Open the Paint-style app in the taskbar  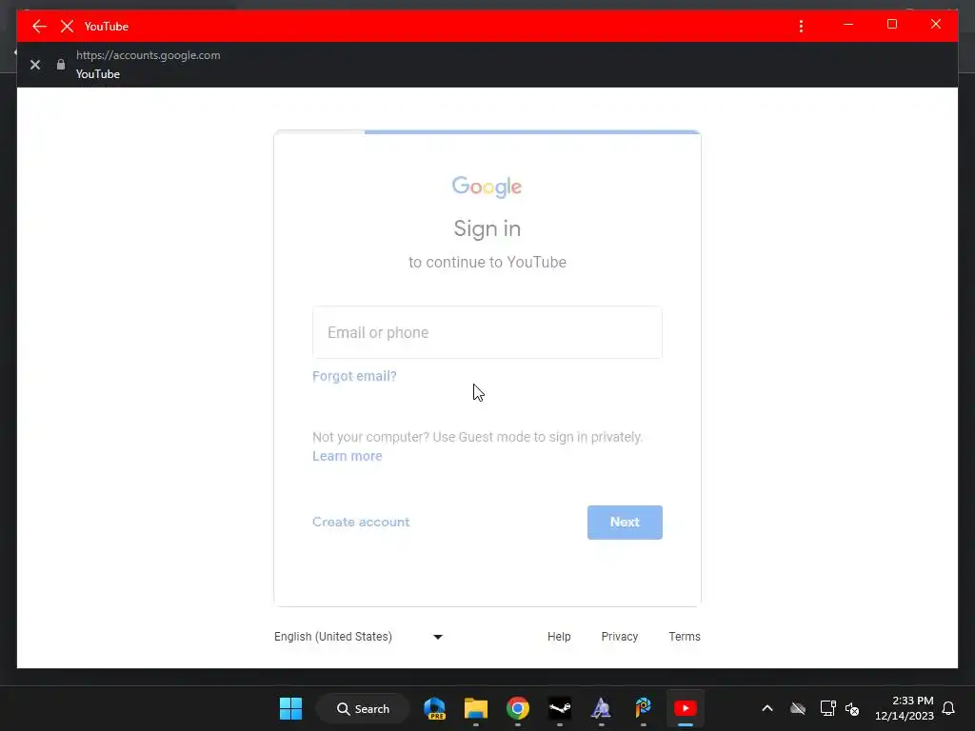(x=643, y=708)
